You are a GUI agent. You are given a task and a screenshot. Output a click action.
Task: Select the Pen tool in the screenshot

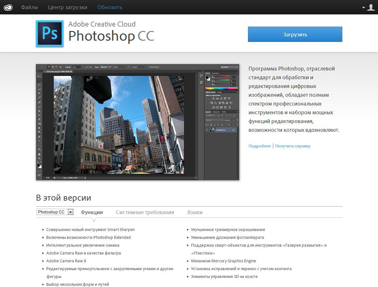click(39, 137)
